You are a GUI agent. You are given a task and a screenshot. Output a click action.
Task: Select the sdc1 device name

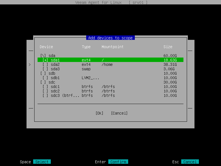[55, 87]
